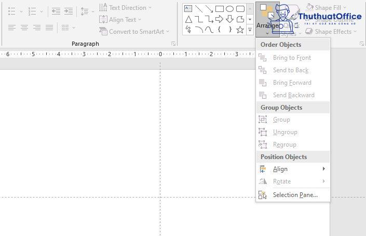Choose Group from the Arrange menu

coord(293,120)
